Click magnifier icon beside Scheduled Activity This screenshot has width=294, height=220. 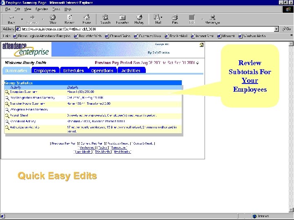tap(7, 121)
